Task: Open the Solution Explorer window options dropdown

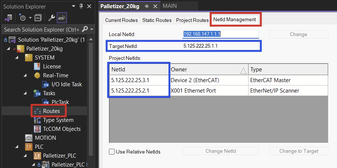Action: pos(74,6)
